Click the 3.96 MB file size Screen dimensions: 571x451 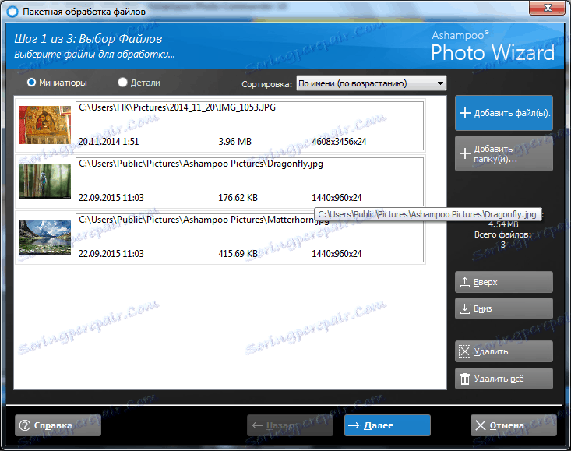(x=235, y=142)
